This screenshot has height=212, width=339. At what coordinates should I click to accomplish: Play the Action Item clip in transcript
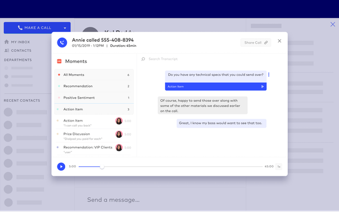263,86
